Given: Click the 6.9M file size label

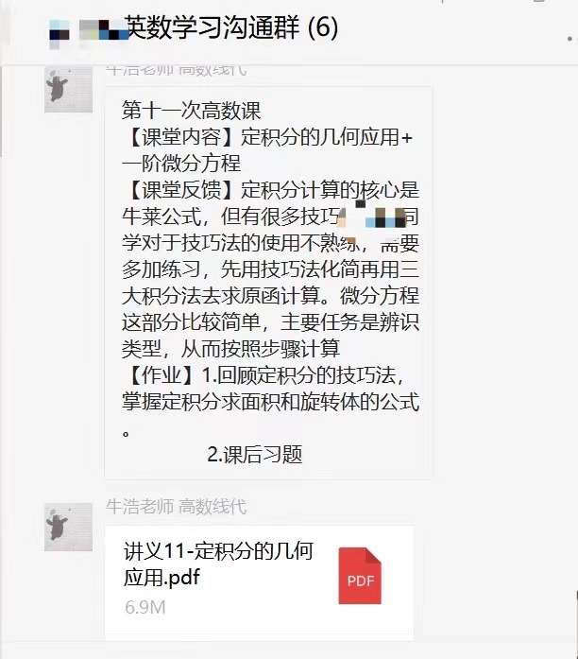Looking at the screenshot, I should click(x=145, y=607).
